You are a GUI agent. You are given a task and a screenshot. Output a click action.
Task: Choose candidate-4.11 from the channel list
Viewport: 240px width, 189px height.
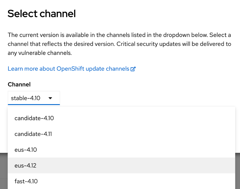[x=33, y=134]
